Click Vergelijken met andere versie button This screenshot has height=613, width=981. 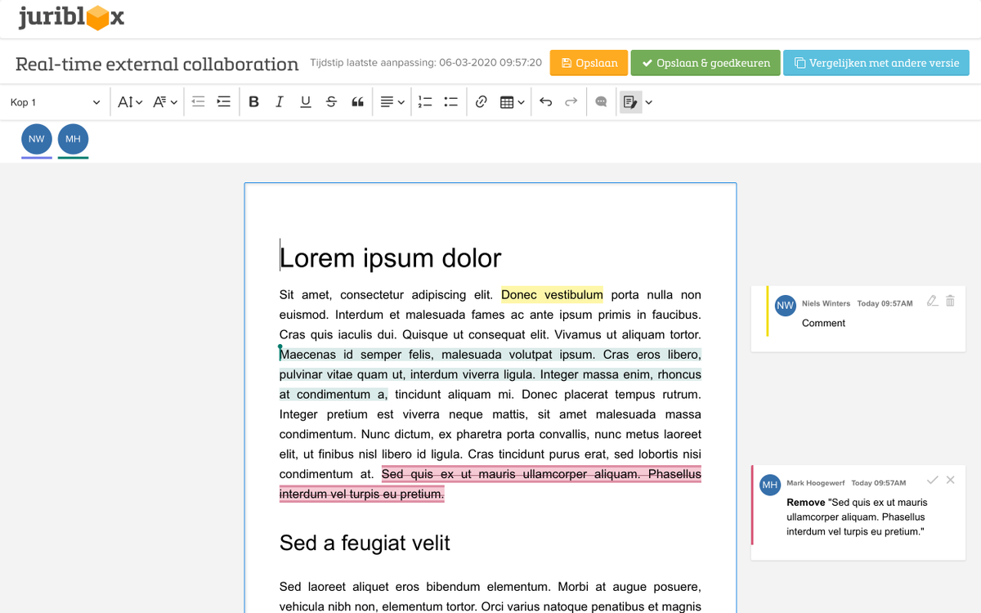click(x=876, y=63)
